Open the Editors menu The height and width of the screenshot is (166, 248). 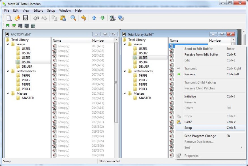pos(38,10)
